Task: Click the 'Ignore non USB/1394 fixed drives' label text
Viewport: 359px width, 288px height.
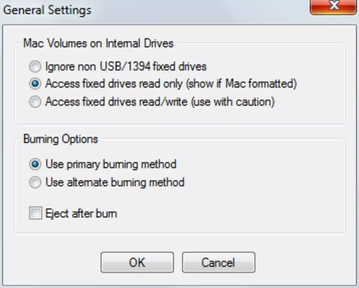Action: [126, 67]
